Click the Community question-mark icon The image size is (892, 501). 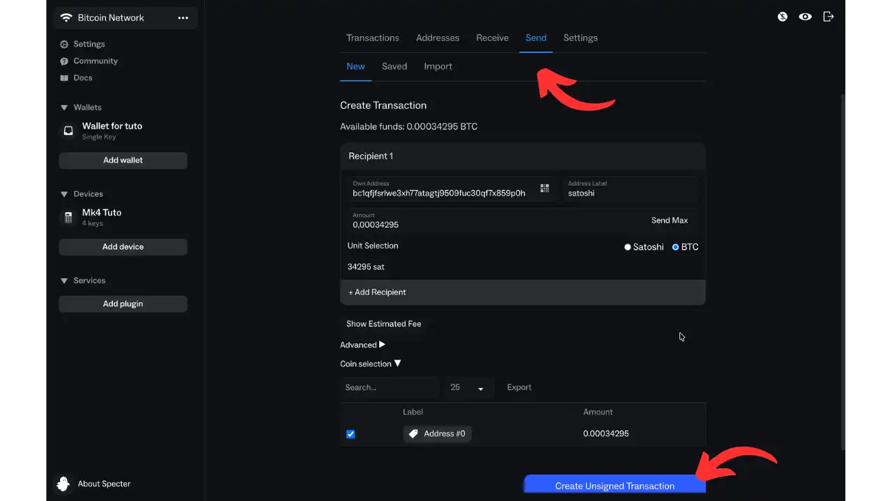(64, 61)
